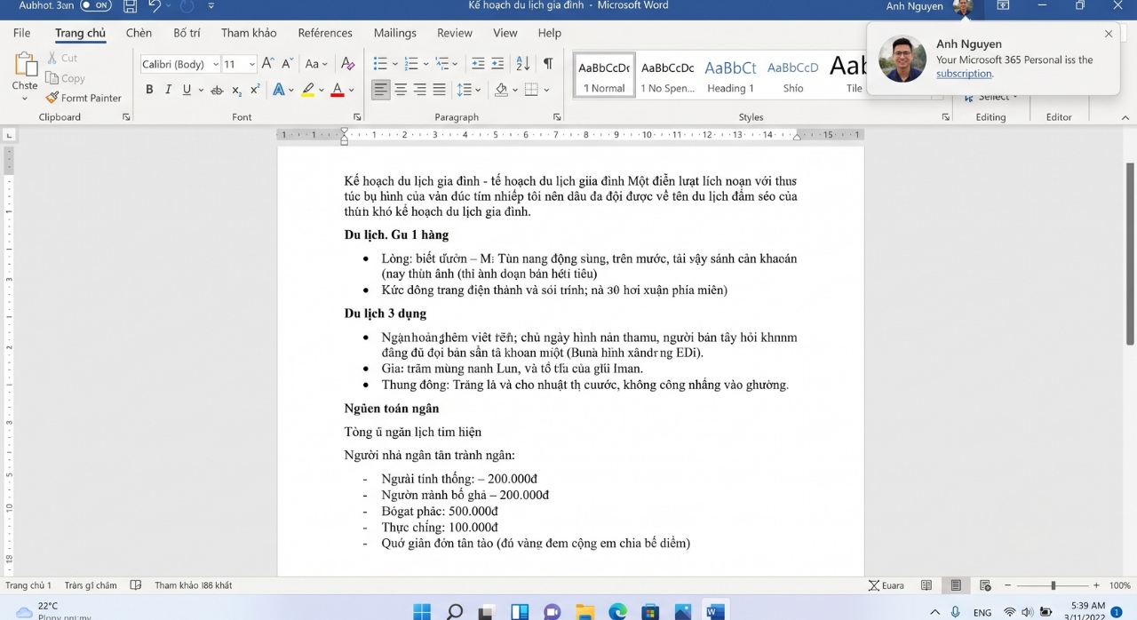Apply the No Spacing style
1137x620 pixels.
pyautogui.click(x=668, y=75)
